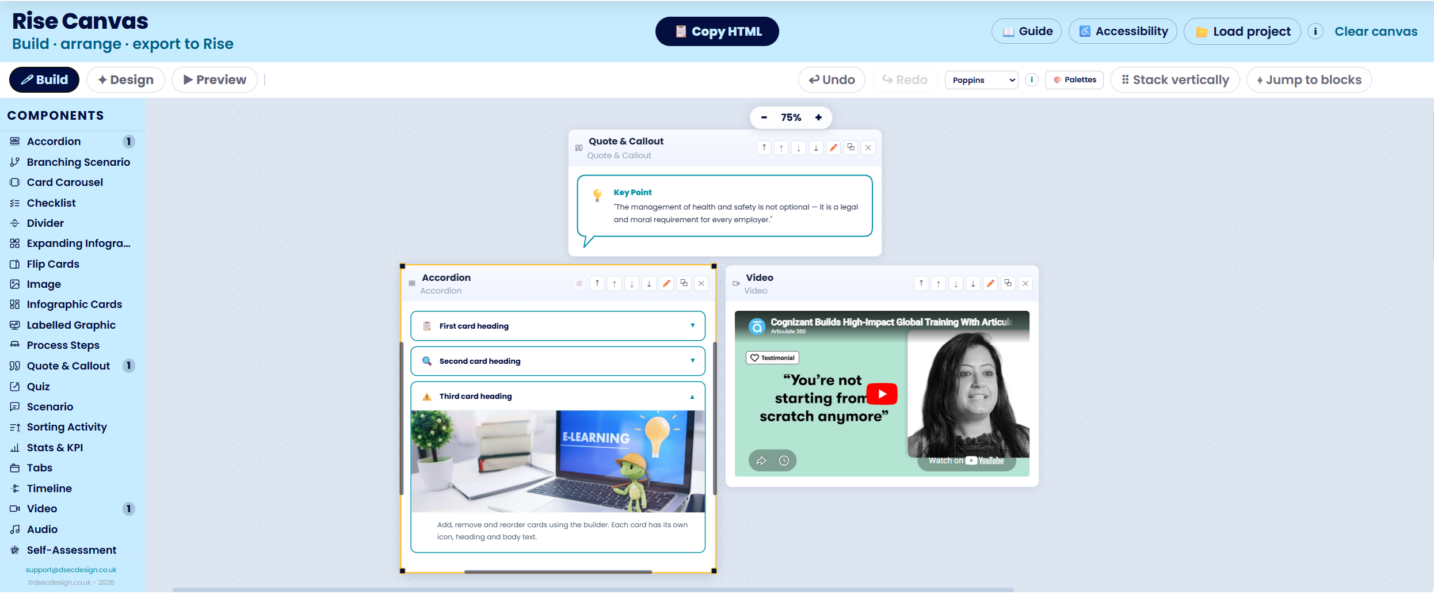
Task: Switch to Build mode
Action: point(44,80)
